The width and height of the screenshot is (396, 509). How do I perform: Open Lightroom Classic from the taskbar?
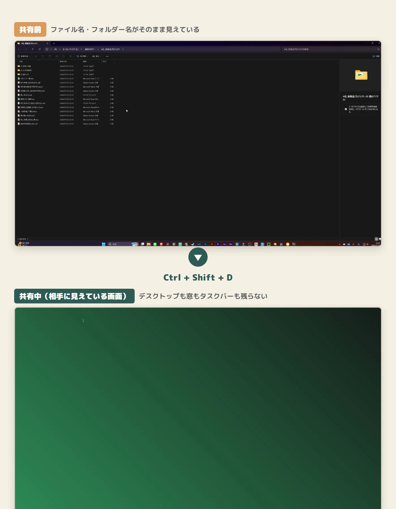(199, 244)
